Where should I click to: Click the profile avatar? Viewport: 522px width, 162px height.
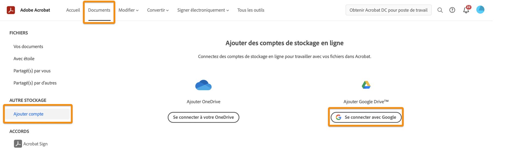(x=480, y=9)
